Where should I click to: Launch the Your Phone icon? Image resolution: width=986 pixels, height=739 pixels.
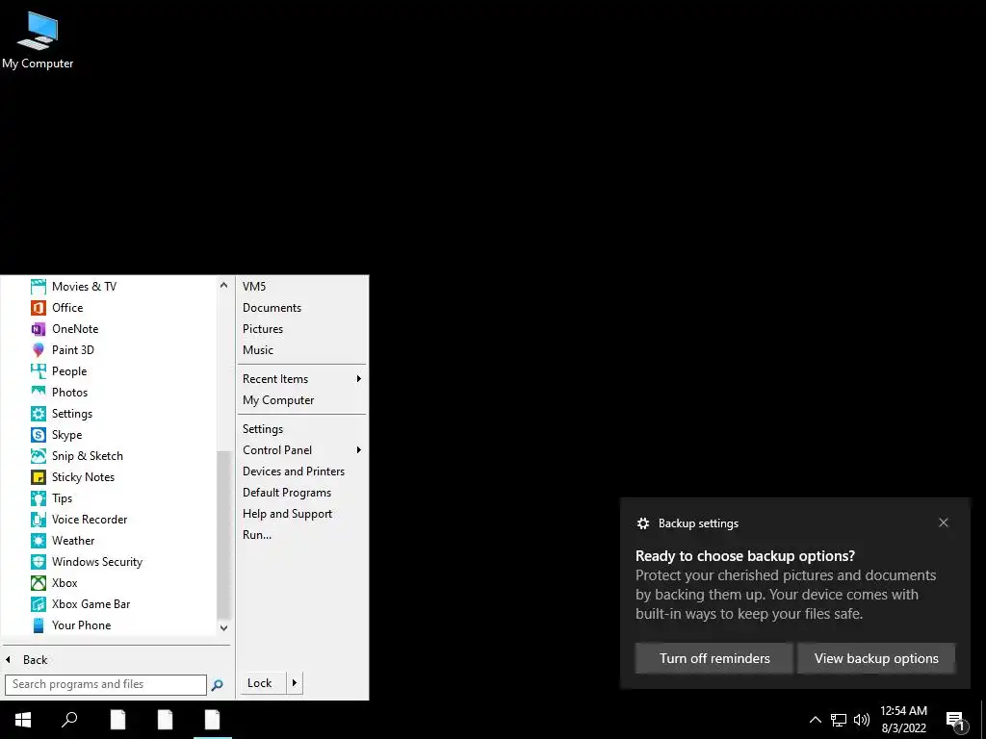[39, 625]
